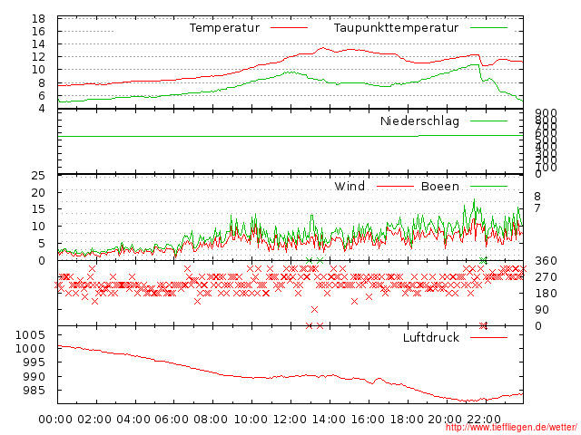The height and width of the screenshot is (435, 581).
Task: Click the 90 wind direction axis value
Action: point(542,310)
